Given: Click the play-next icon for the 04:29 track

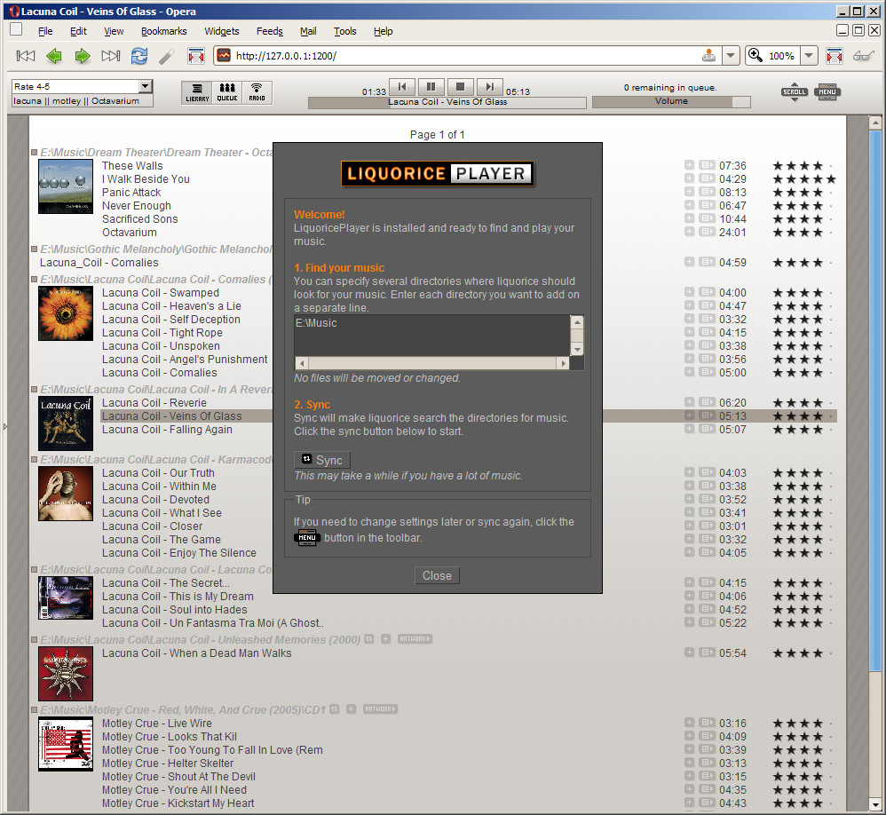Looking at the screenshot, I should (x=707, y=178).
